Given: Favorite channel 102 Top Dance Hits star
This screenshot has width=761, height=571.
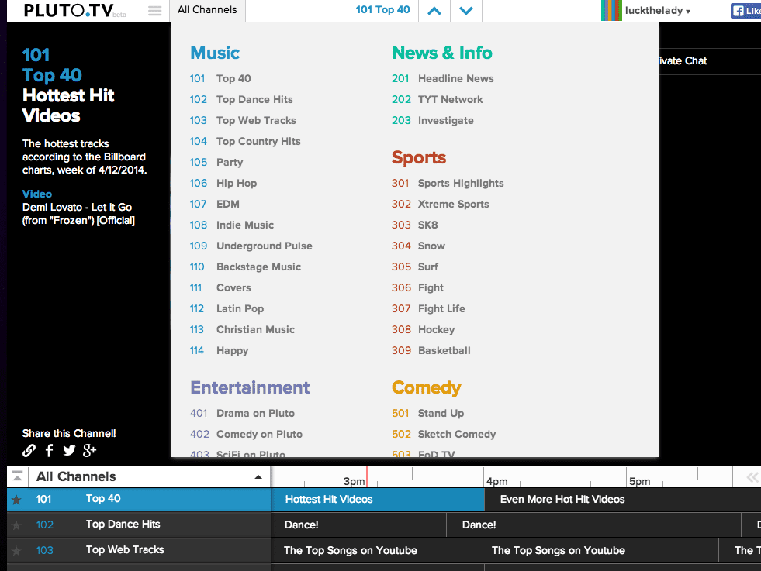Looking at the screenshot, I should pyautogui.click(x=16, y=525).
